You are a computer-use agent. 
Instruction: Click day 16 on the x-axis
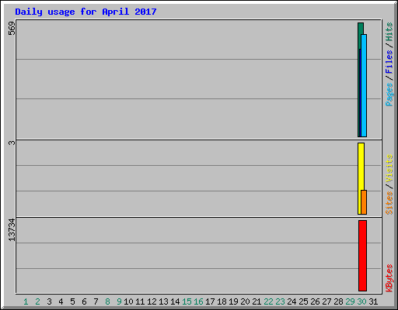[198, 301]
